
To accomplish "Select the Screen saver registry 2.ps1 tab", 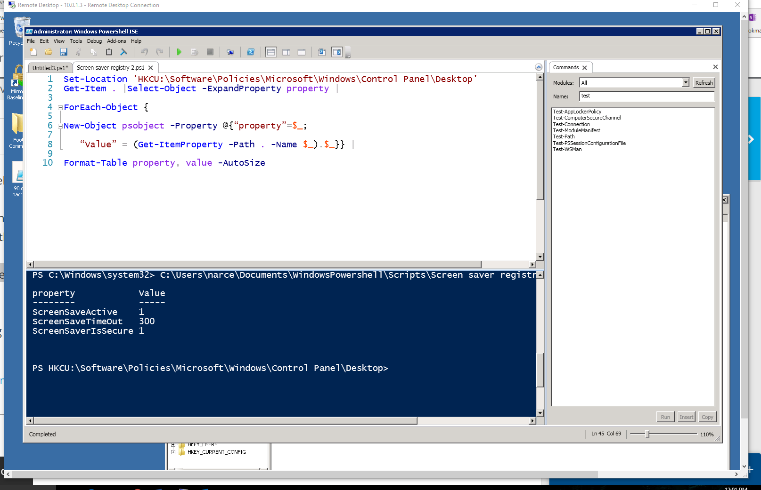I will (111, 68).
